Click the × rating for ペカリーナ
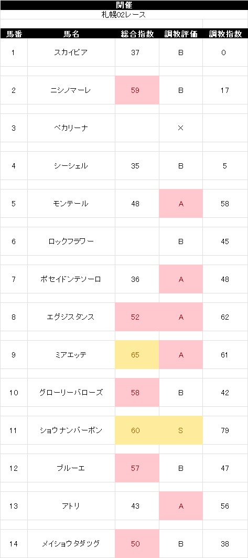The width and height of the screenshot is (248, 558). click(x=181, y=128)
